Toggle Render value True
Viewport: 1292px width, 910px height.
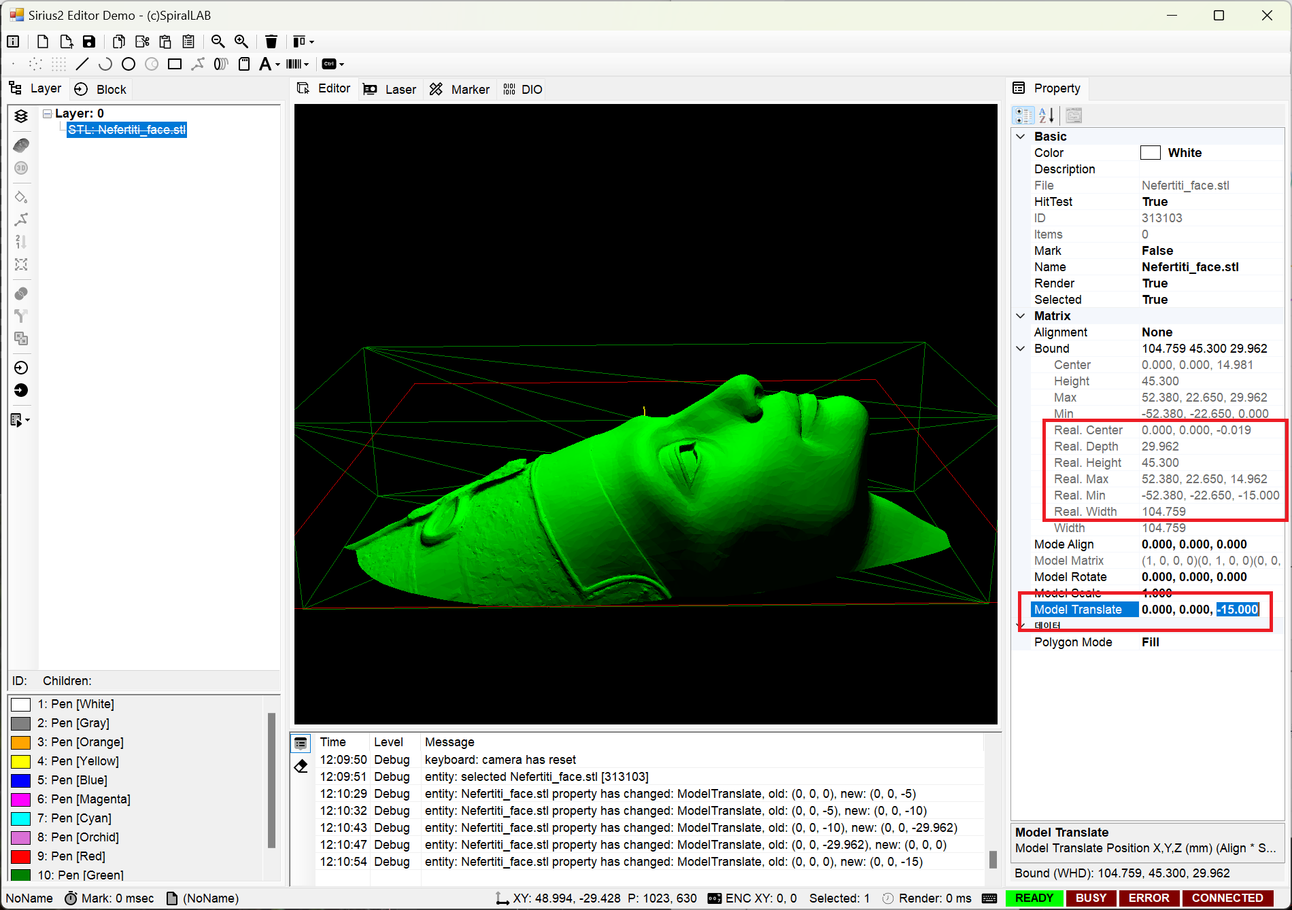click(x=1211, y=283)
